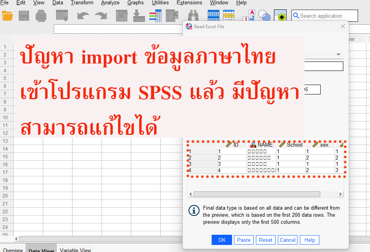Cancel the Read Excel File dialog
This screenshot has height=252, width=370.
tap(288, 240)
